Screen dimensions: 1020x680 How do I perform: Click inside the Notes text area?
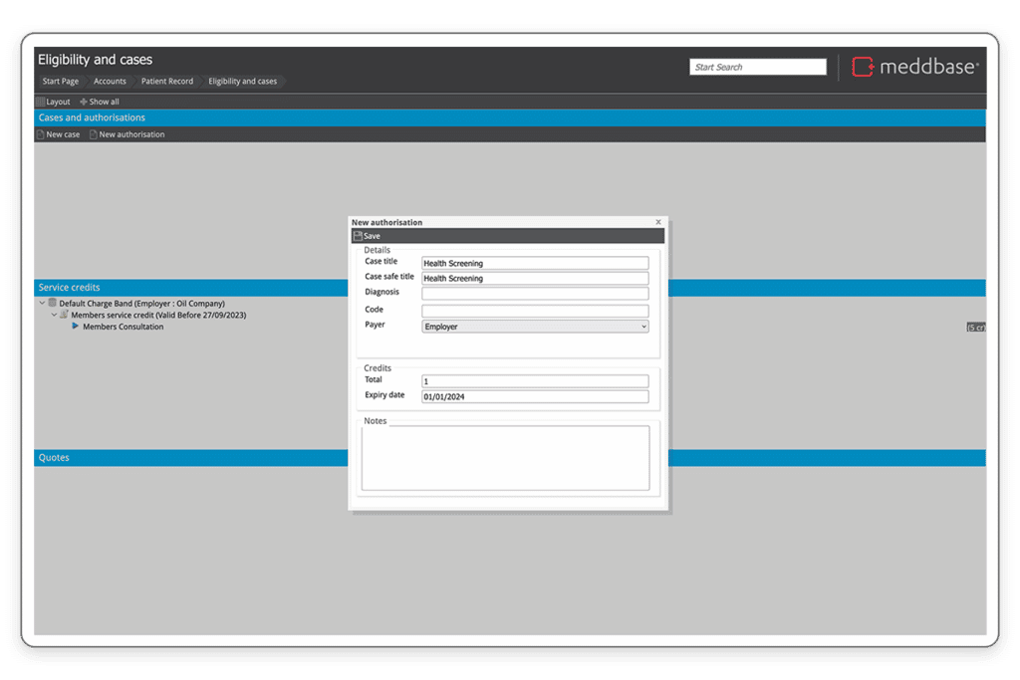click(505, 458)
